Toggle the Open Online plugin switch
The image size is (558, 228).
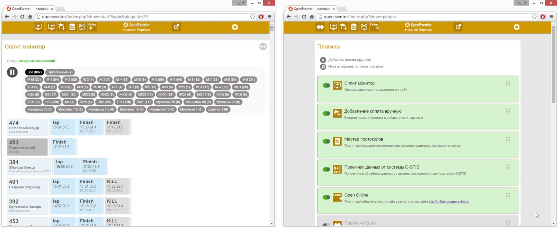click(x=326, y=197)
